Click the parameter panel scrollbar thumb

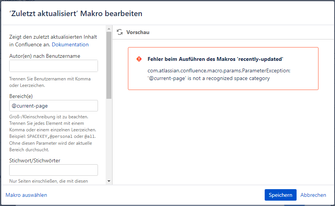click(109, 65)
